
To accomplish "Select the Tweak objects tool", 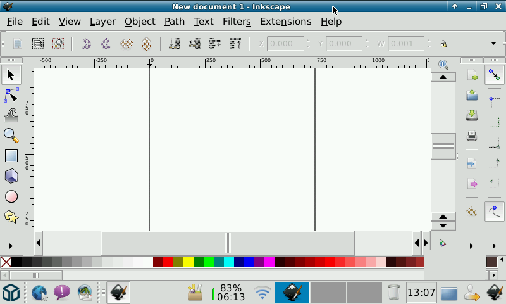I will click(x=11, y=115).
